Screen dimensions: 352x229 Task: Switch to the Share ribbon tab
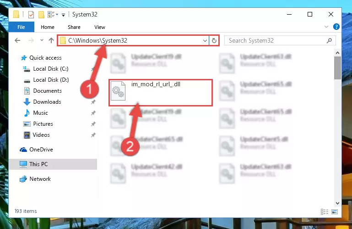[x=74, y=27]
